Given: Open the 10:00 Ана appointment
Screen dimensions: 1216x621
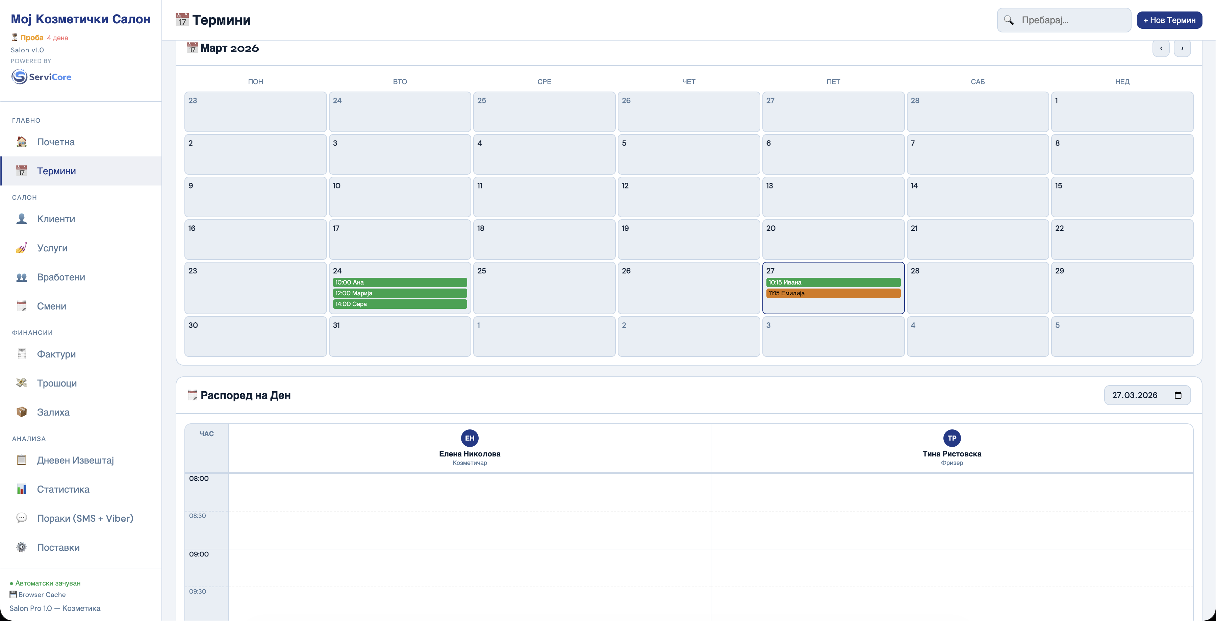Looking at the screenshot, I should coord(400,282).
